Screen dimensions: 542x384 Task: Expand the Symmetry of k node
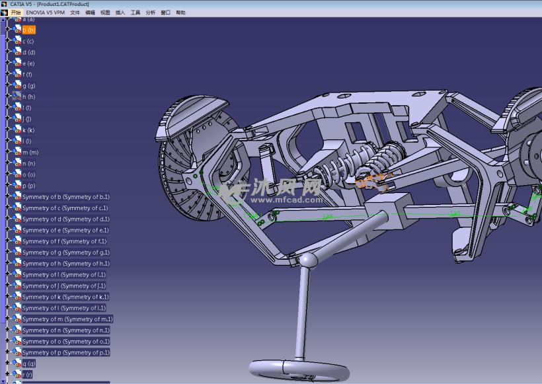click(x=8, y=296)
